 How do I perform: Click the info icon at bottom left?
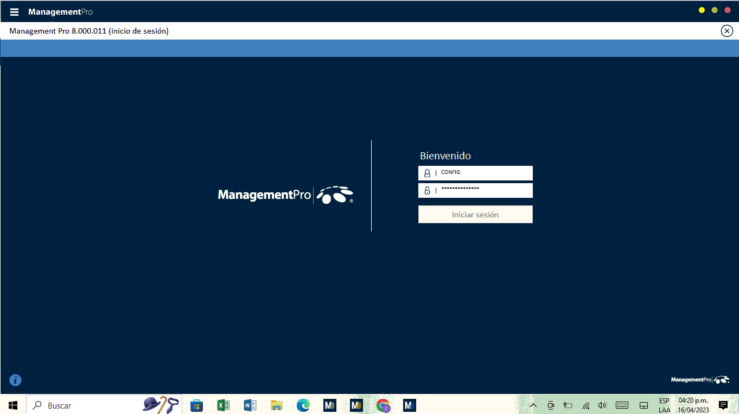pos(15,380)
